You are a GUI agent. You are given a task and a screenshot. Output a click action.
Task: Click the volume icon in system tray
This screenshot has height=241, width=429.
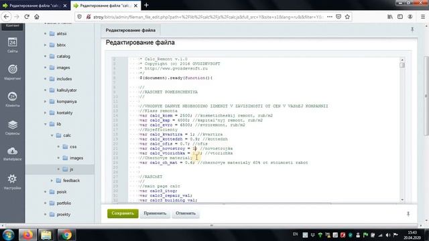388,235
